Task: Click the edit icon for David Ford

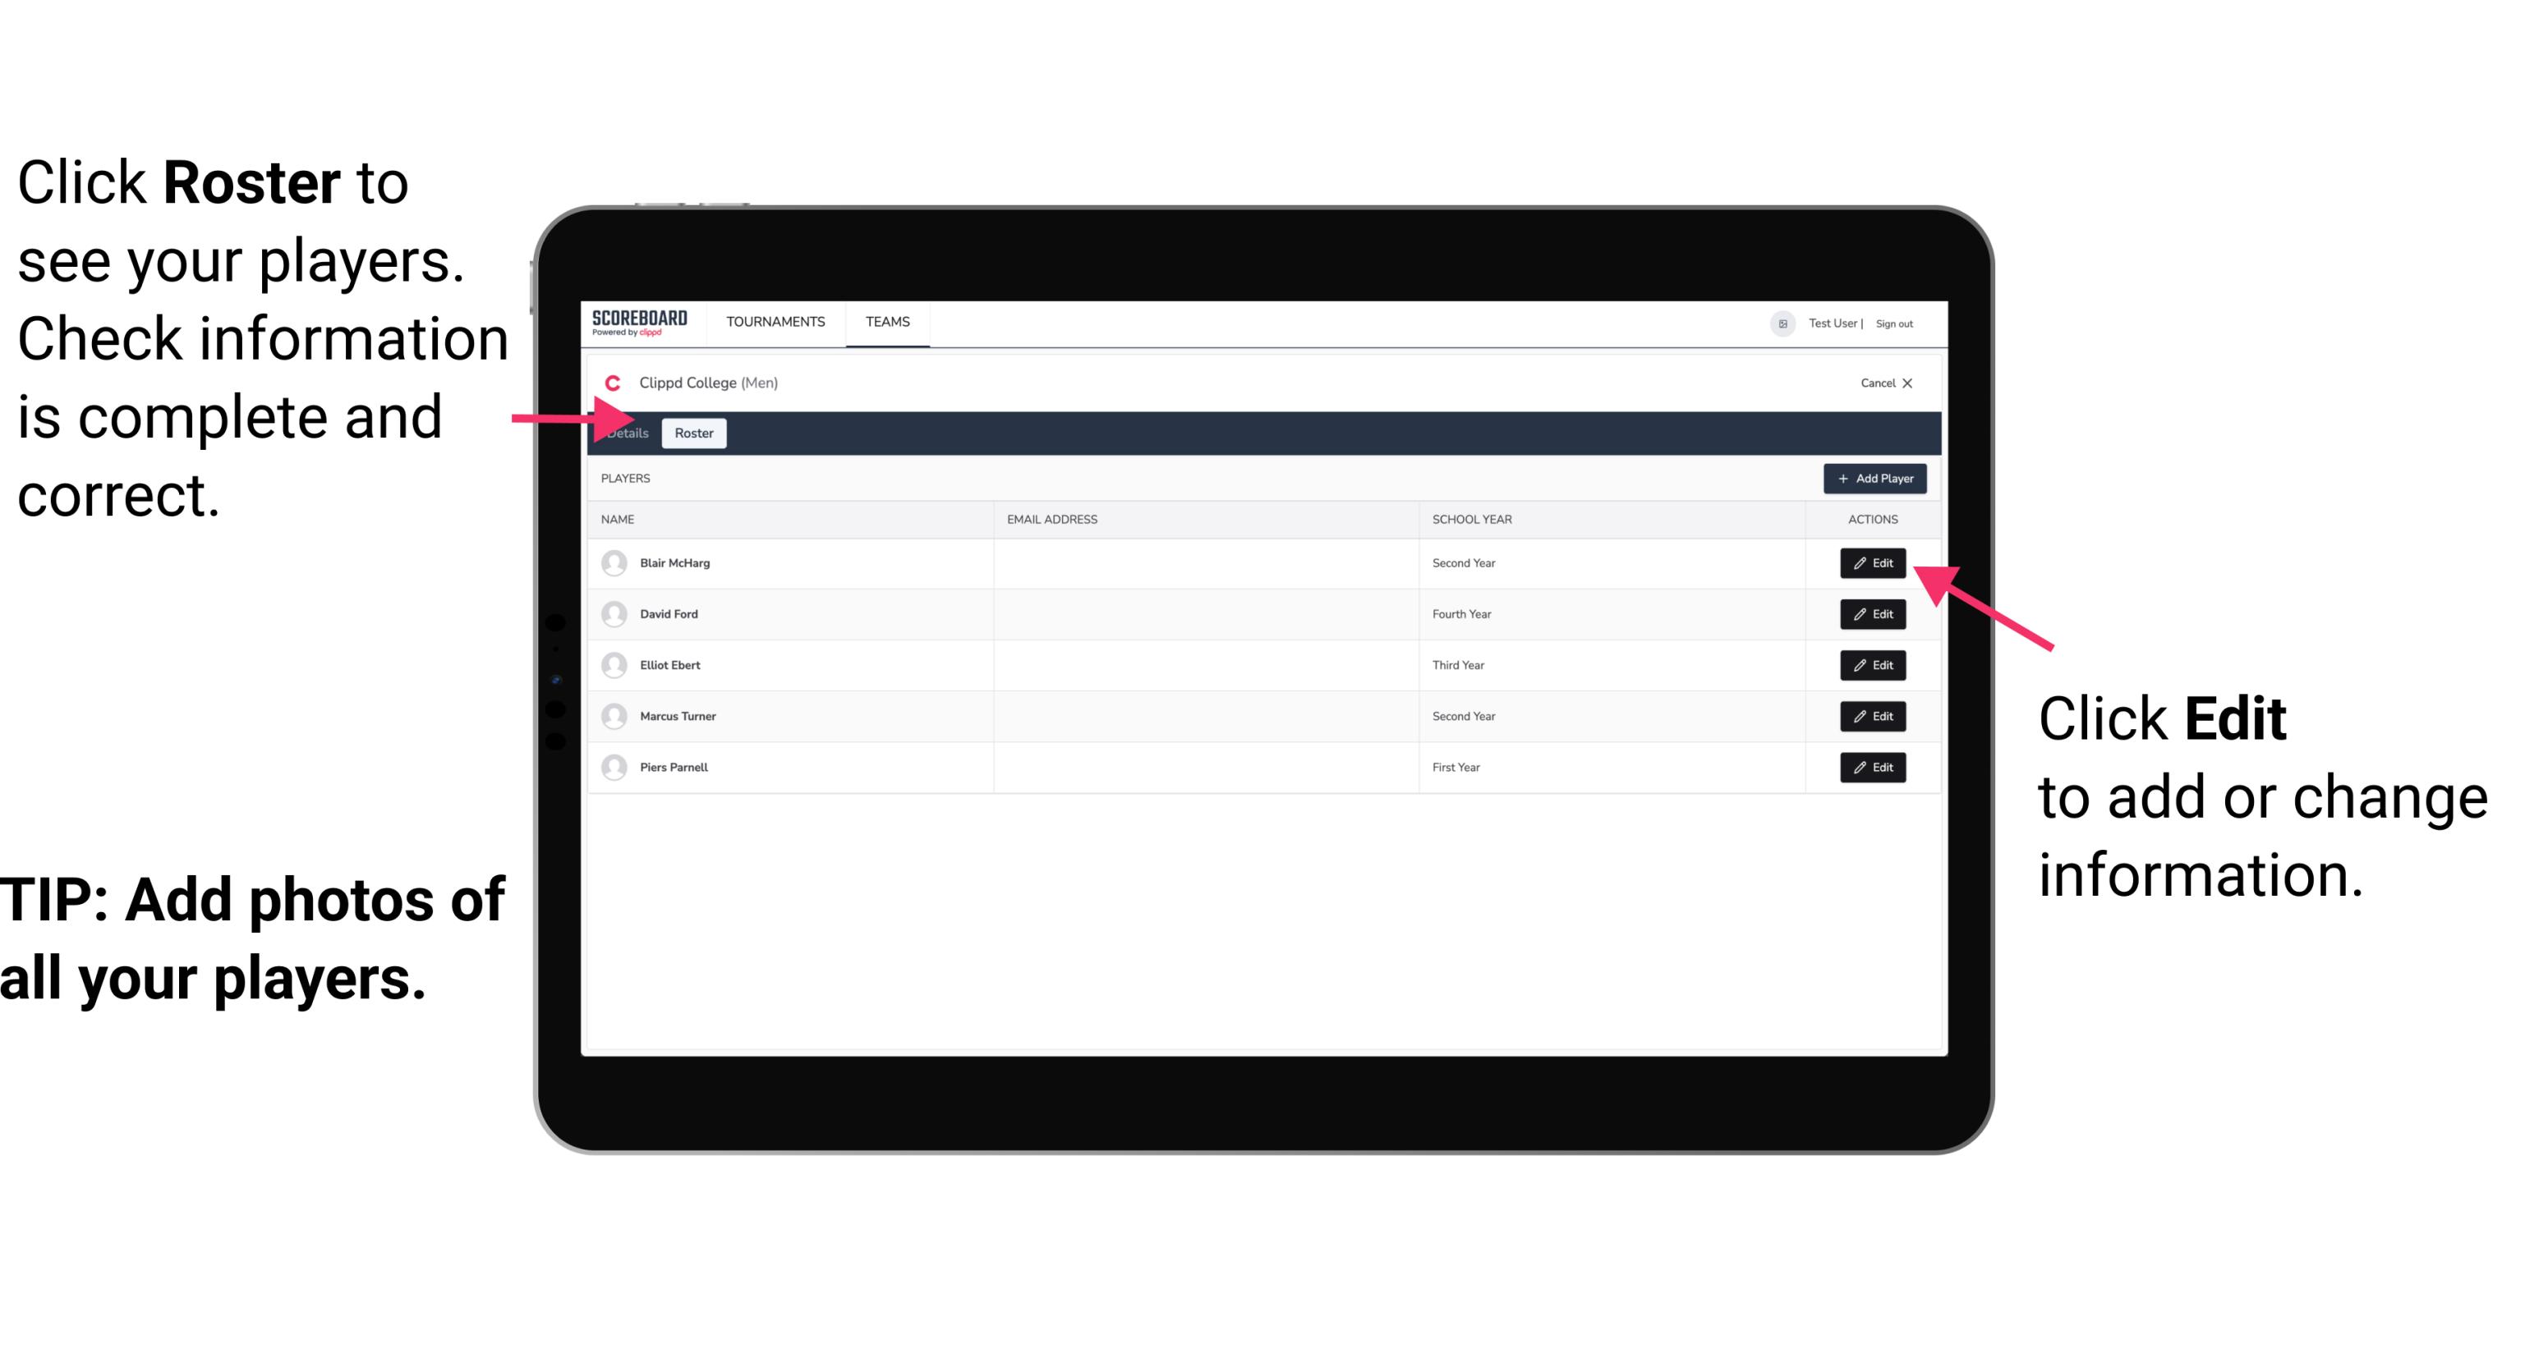Action: 1871,614
